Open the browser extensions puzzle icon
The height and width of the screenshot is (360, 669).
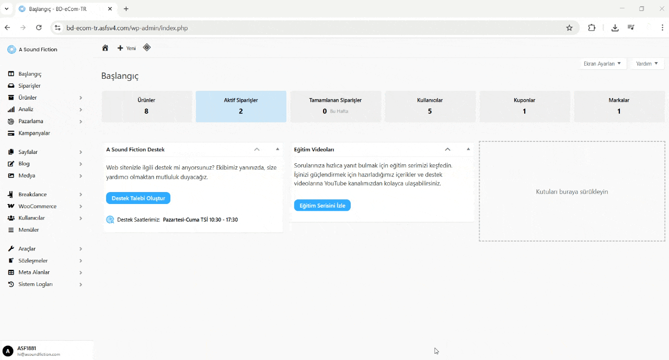(x=592, y=28)
